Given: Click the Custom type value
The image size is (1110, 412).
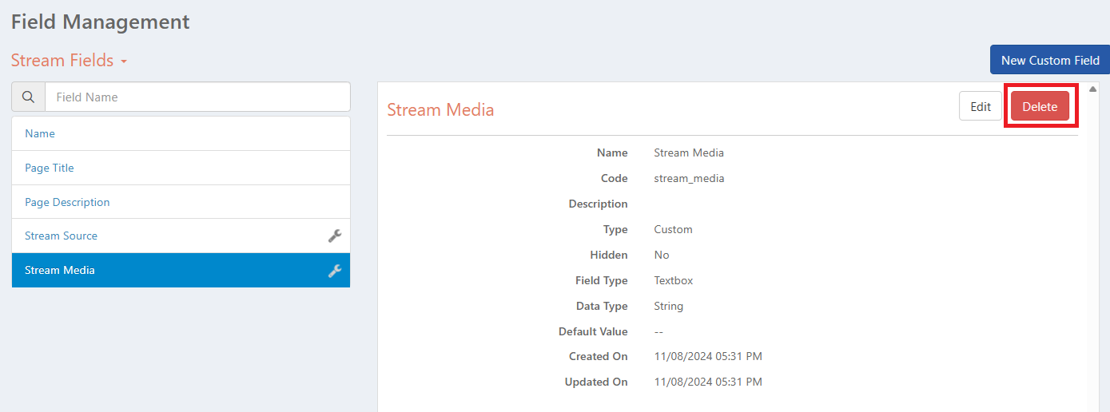Looking at the screenshot, I should tap(673, 229).
